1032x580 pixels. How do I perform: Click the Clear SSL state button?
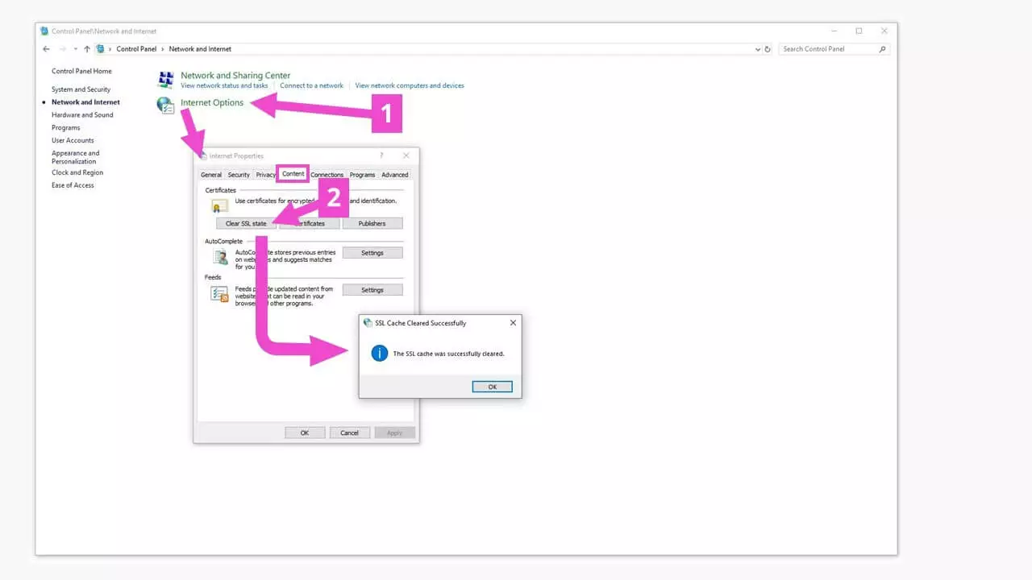coord(246,224)
